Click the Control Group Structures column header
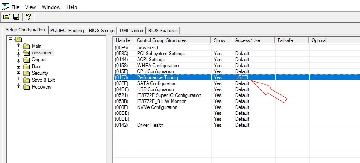Image resolution: width=360 pixels, height=163 pixels. pos(173,40)
